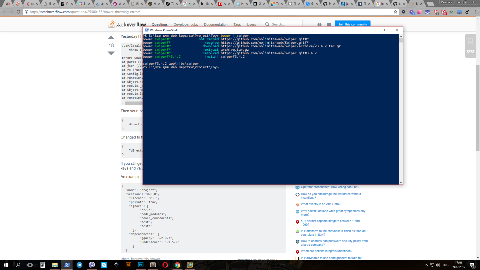Open volume control in system tray

tap(438, 265)
